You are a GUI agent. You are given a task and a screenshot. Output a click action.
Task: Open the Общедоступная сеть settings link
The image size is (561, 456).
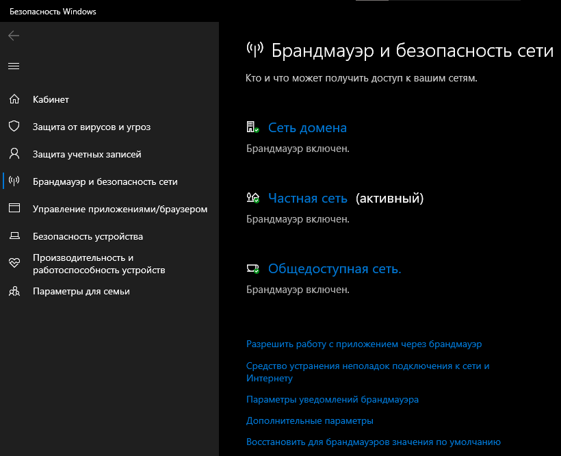[x=335, y=269]
